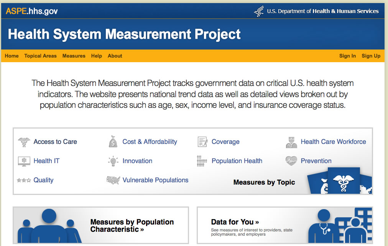The height and width of the screenshot is (246, 388).
Task: Click the Quality three-star icon
Action: pyautogui.click(x=24, y=180)
